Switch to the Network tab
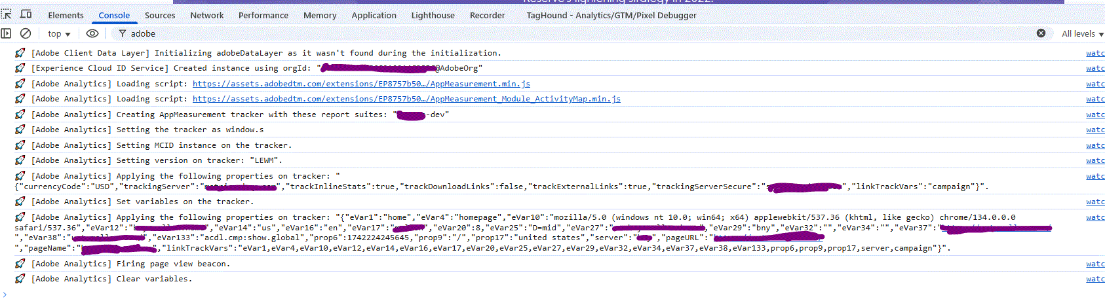Screen dimensions: 1105x303 pos(207,15)
